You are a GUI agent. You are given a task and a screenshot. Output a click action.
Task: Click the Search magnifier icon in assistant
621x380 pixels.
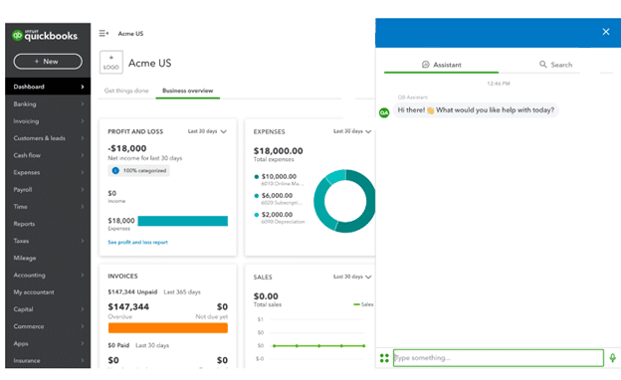[542, 64]
